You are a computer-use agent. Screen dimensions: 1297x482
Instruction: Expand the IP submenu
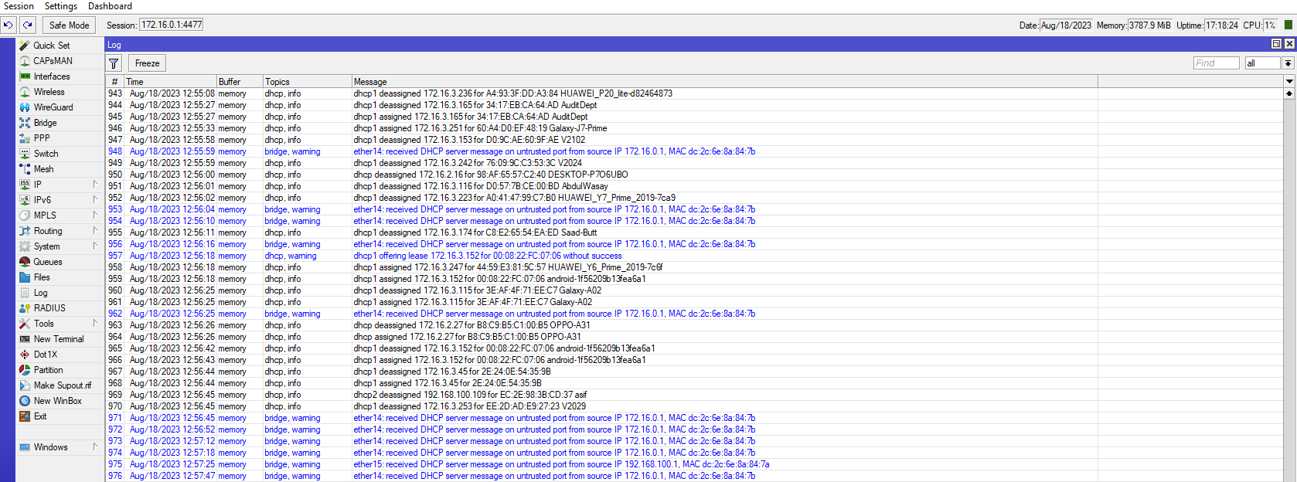click(x=95, y=185)
